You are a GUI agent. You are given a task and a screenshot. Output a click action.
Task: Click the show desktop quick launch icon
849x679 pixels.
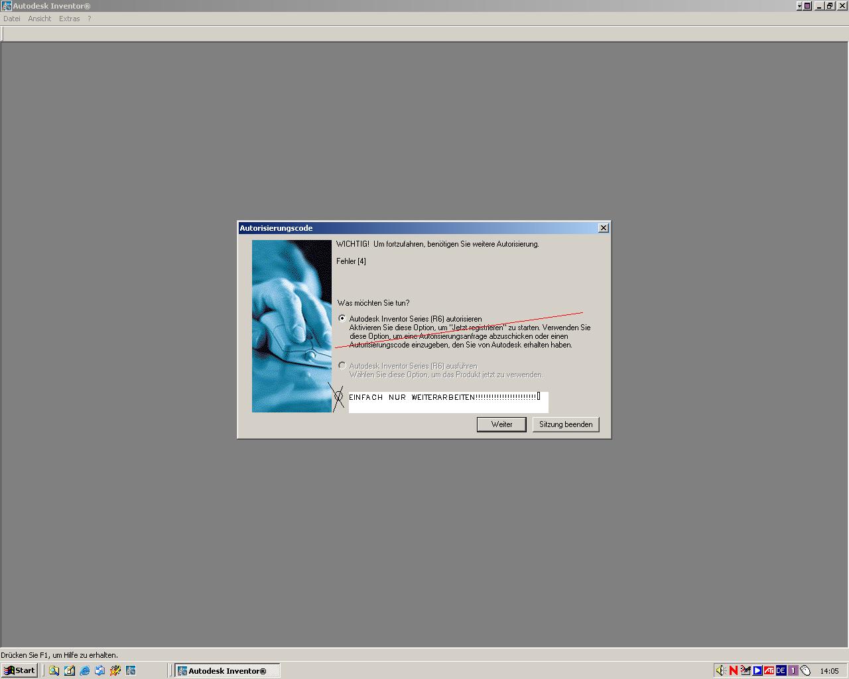(99, 670)
